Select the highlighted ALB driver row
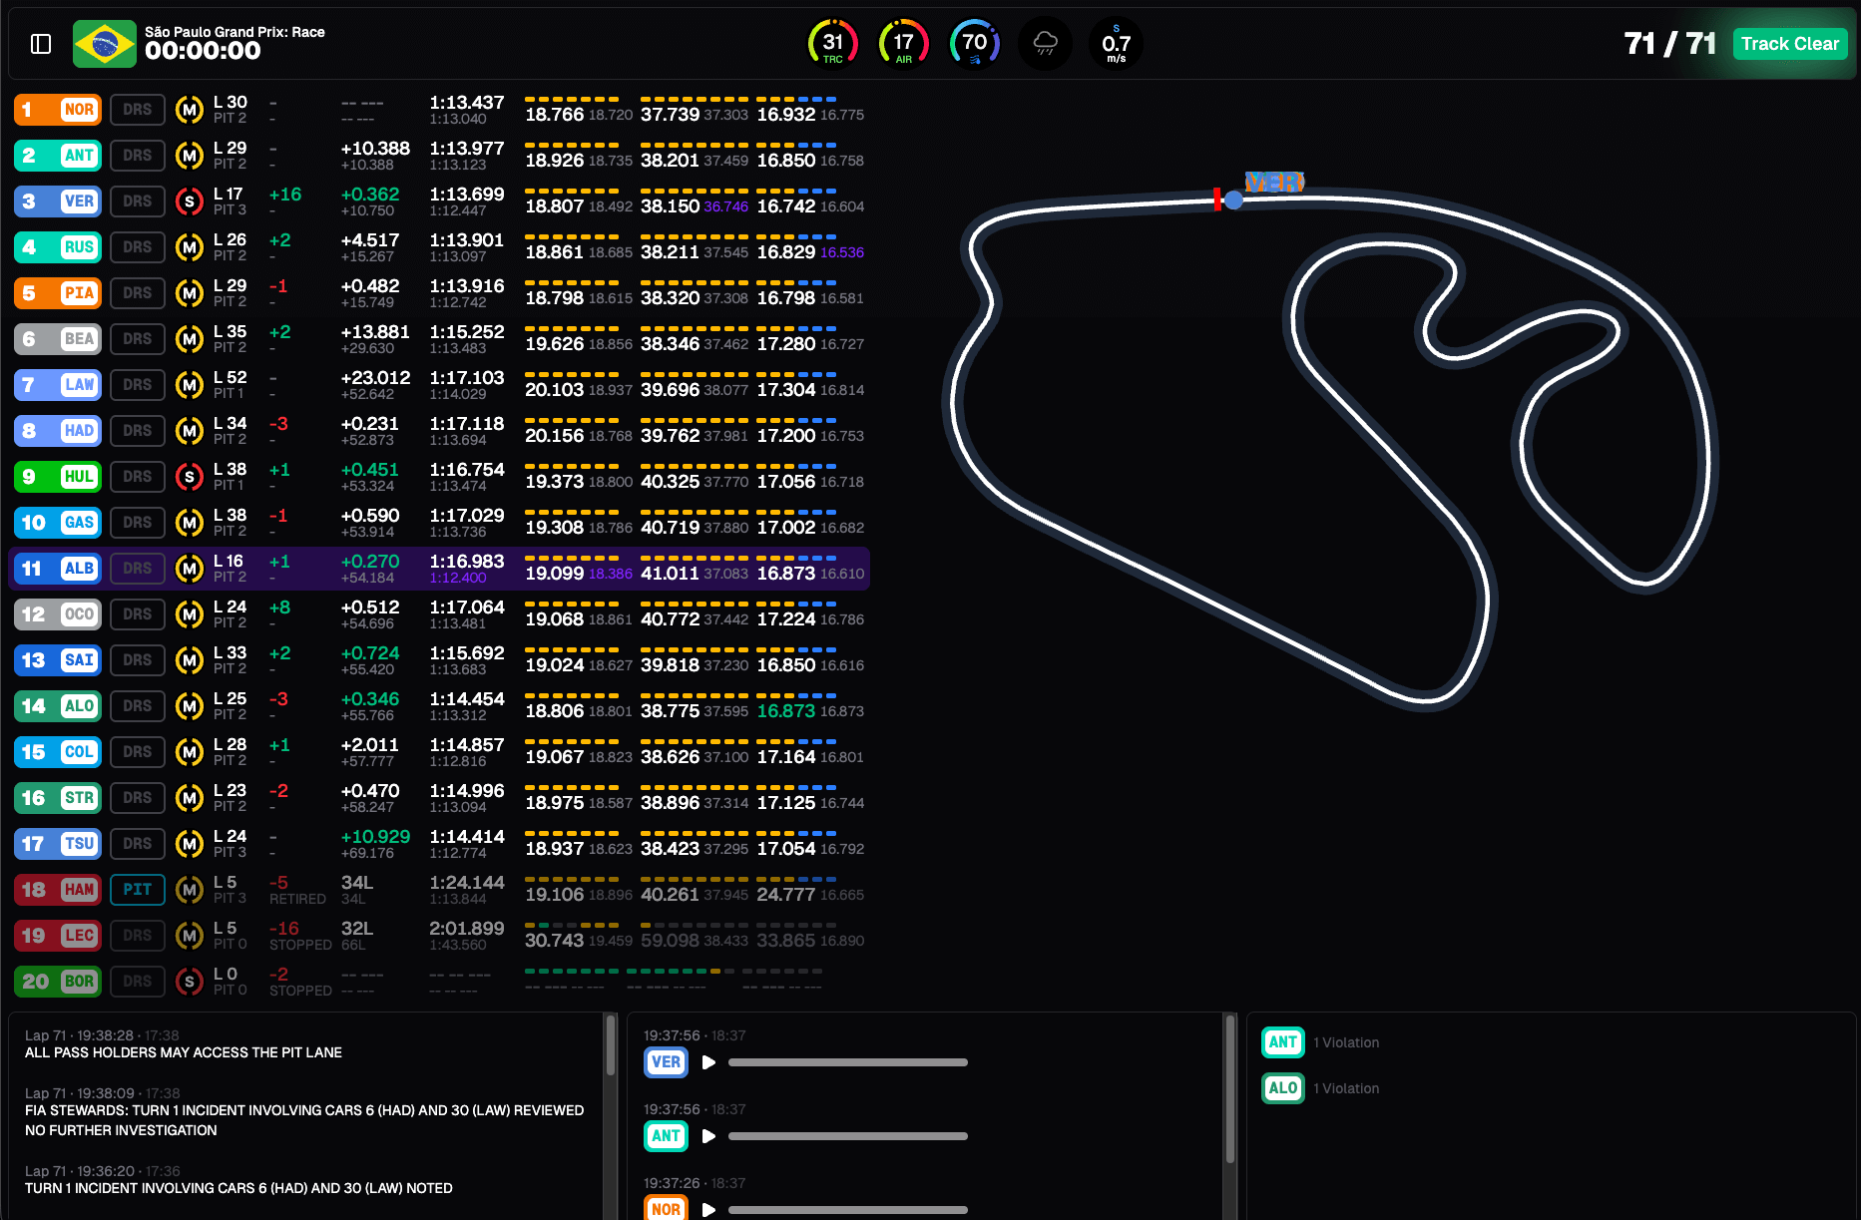 pos(439,569)
